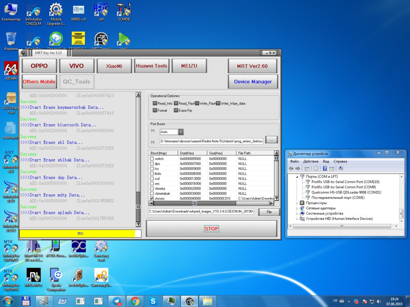Open the MEIZU section
410x307 pixels.
coord(189,66)
